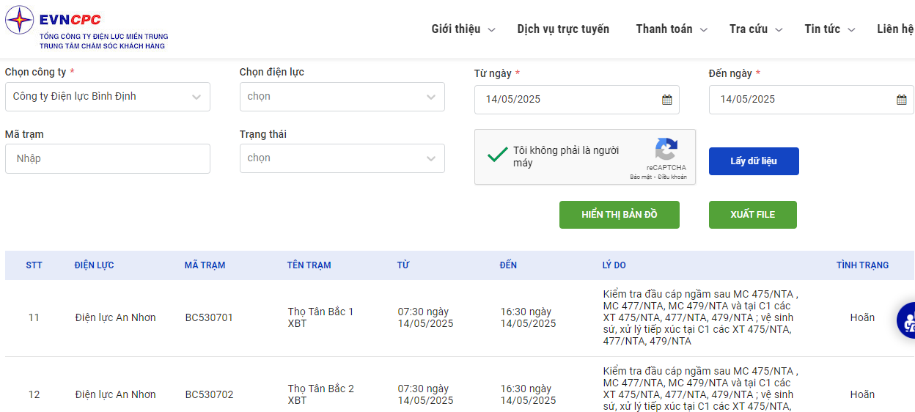
Task: Open the Từ ngày calendar icon
Action: click(667, 100)
